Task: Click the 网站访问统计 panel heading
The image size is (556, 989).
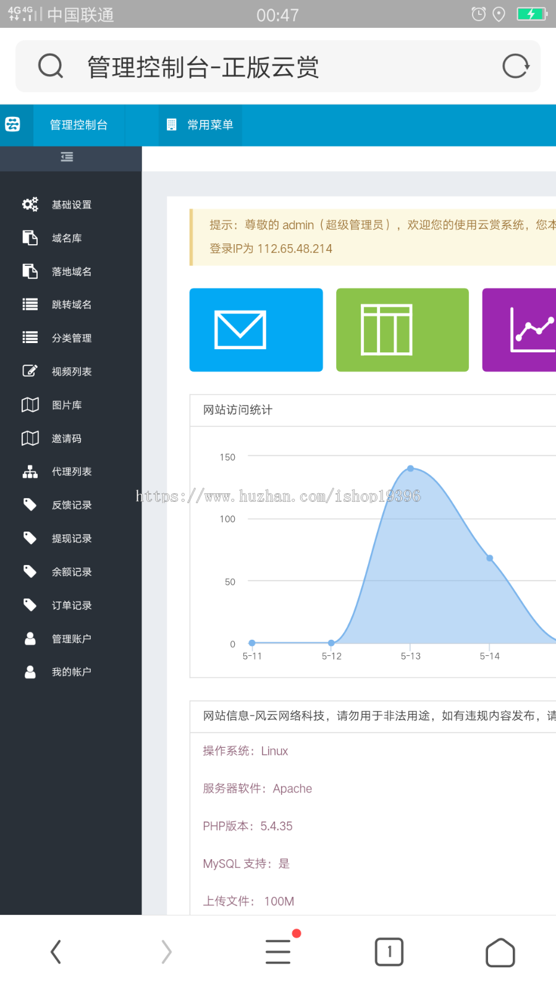Action: [238, 410]
